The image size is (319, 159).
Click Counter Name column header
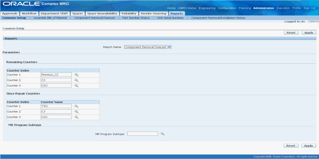(x=52, y=102)
